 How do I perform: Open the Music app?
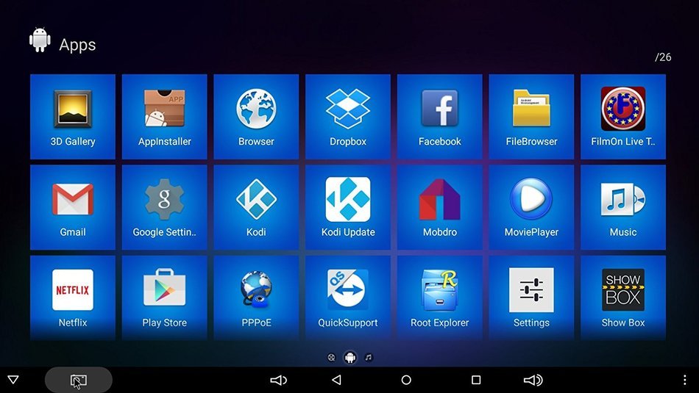pos(623,207)
